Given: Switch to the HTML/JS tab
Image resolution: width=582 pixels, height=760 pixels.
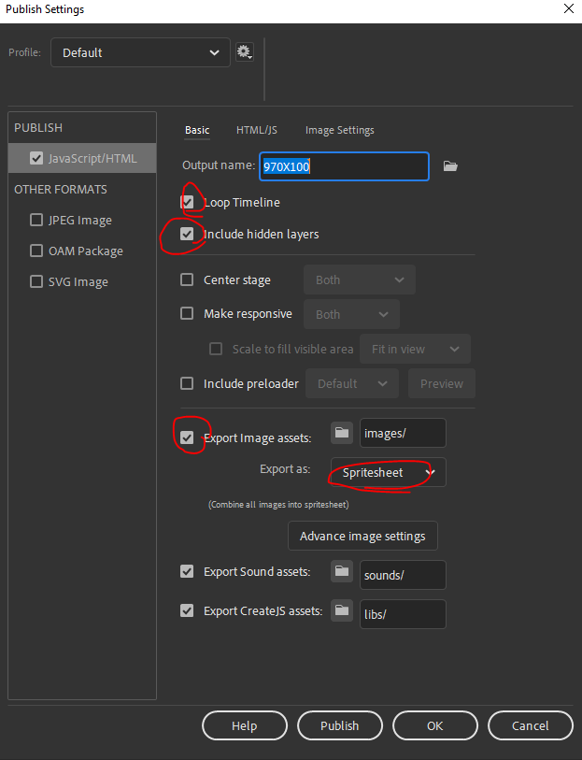Looking at the screenshot, I should [x=257, y=130].
